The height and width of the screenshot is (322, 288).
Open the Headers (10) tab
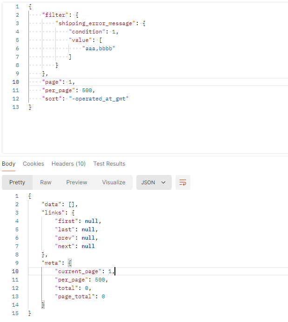pos(68,164)
